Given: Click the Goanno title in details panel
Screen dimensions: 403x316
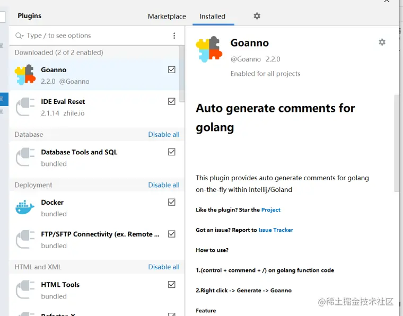Looking at the screenshot, I should click(250, 43).
